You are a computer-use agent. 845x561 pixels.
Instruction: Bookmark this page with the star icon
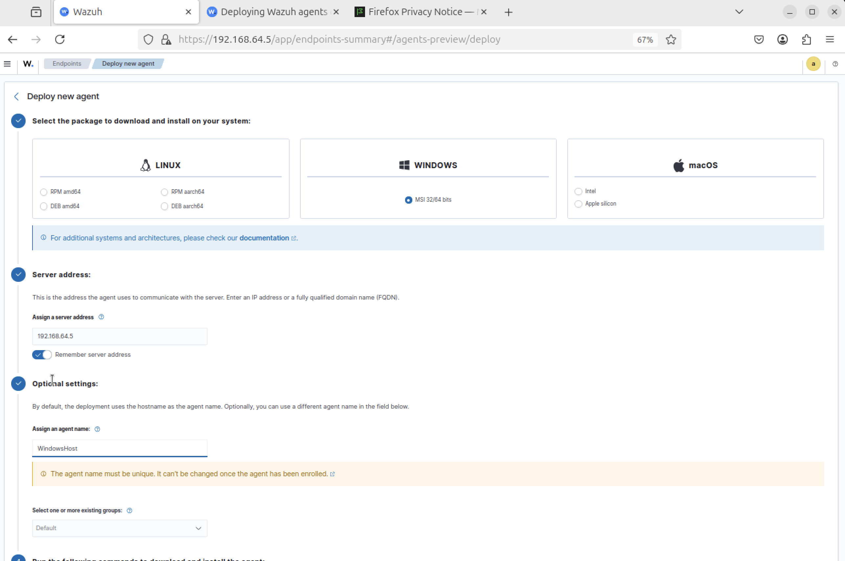[671, 39]
